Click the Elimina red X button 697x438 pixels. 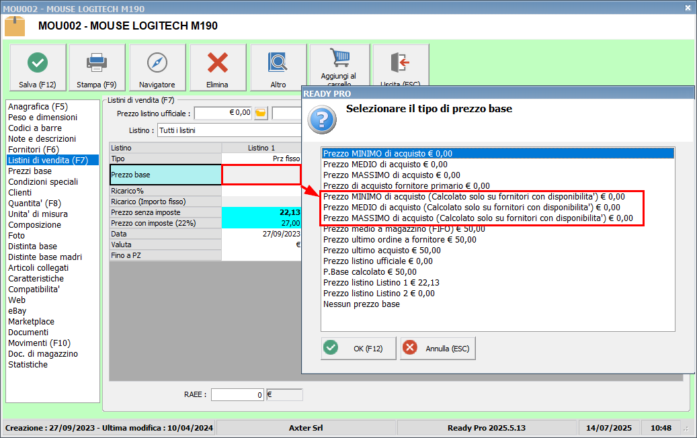pos(217,68)
